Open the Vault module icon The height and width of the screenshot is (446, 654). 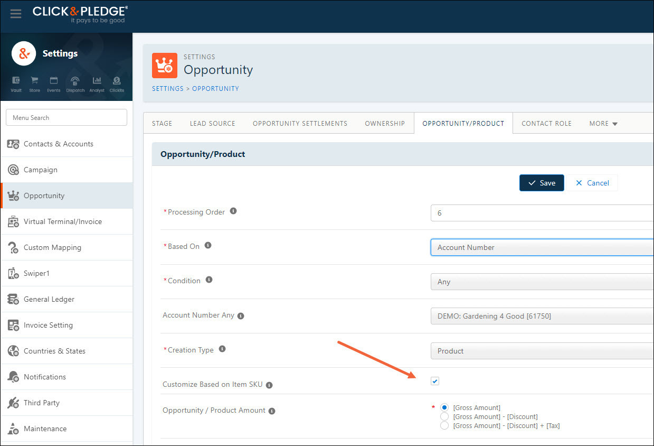coord(16,84)
